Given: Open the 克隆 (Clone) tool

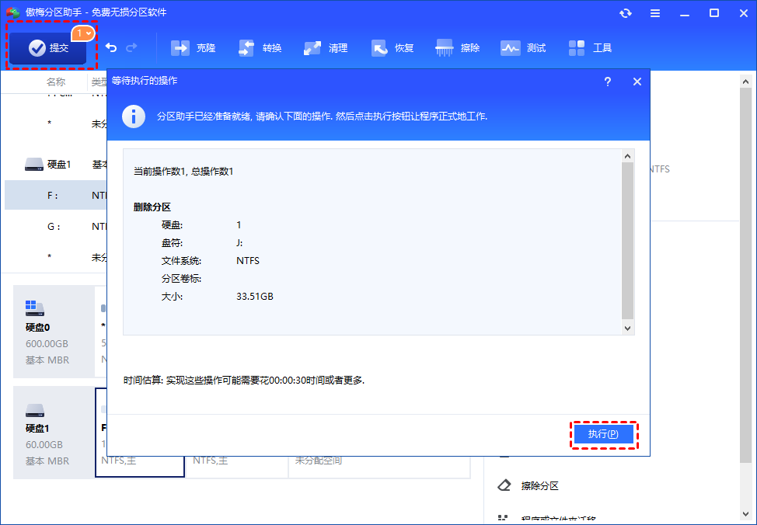Looking at the screenshot, I should (194, 48).
